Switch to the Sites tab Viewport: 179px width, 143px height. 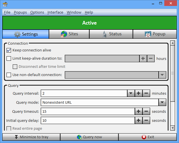[x=69, y=34]
